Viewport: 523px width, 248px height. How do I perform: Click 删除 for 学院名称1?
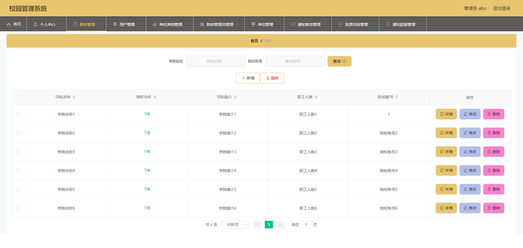[494, 114]
